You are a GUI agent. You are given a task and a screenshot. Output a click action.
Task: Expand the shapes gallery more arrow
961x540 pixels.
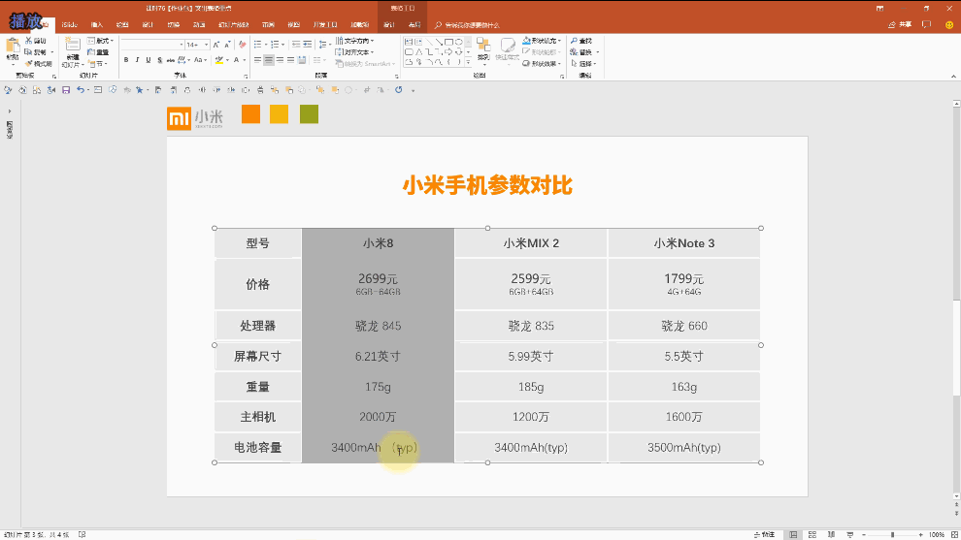468,62
